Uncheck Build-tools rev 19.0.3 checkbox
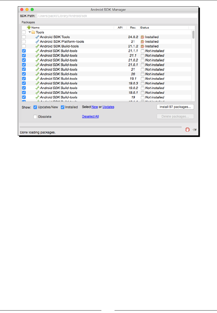Image resolution: width=217 pixels, height=313 pixels. coord(24,83)
